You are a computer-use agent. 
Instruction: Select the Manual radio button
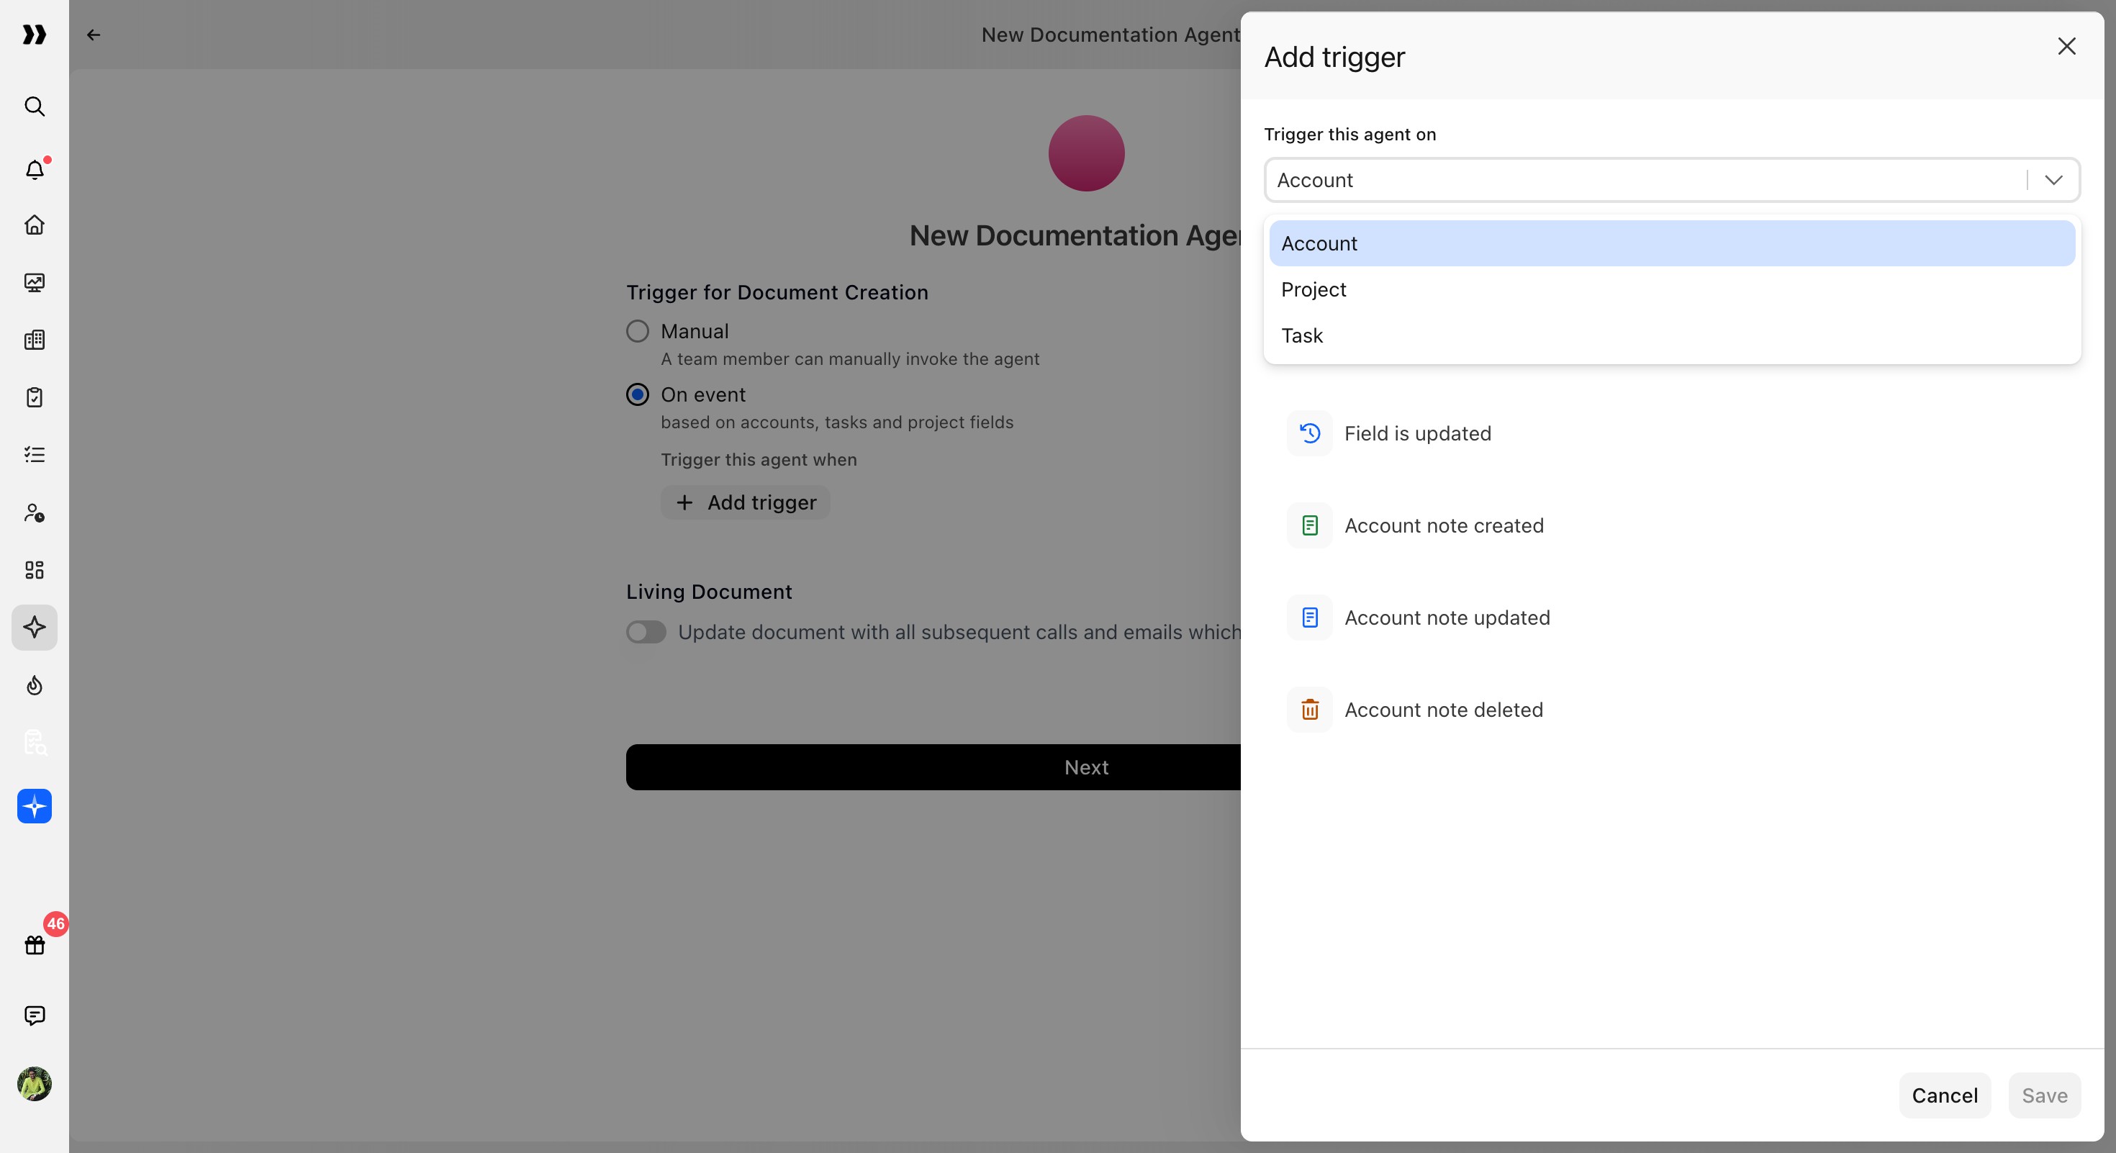(x=638, y=331)
